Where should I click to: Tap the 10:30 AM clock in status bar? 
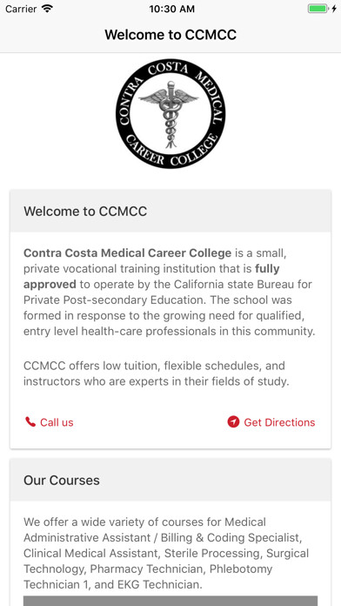pos(172,9)
